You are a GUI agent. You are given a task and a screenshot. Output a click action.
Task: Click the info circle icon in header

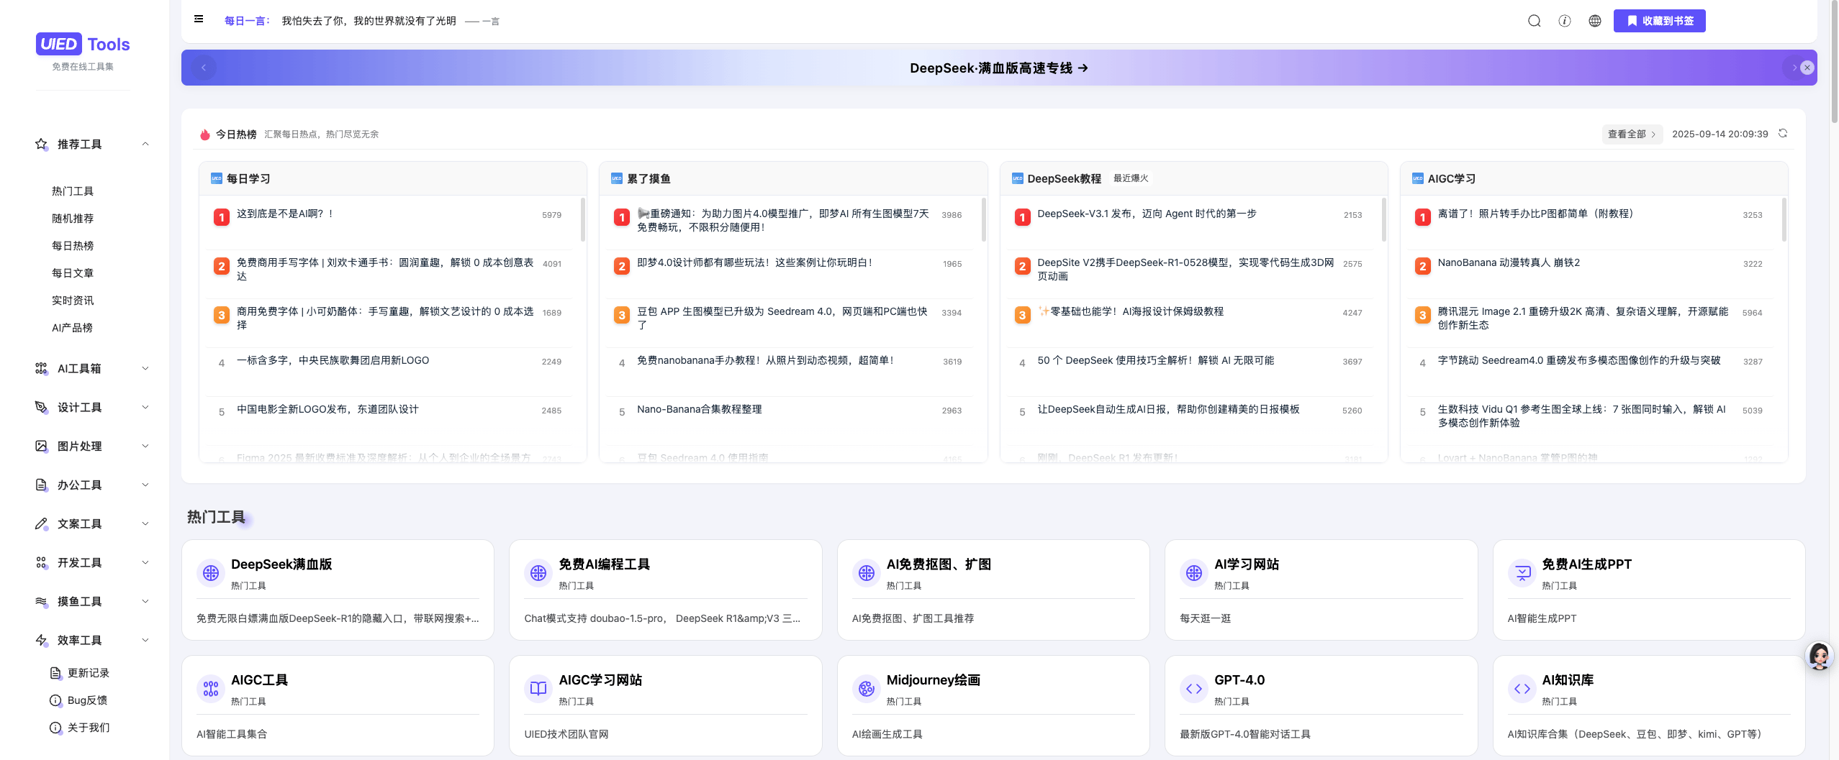coord(1564,21)
